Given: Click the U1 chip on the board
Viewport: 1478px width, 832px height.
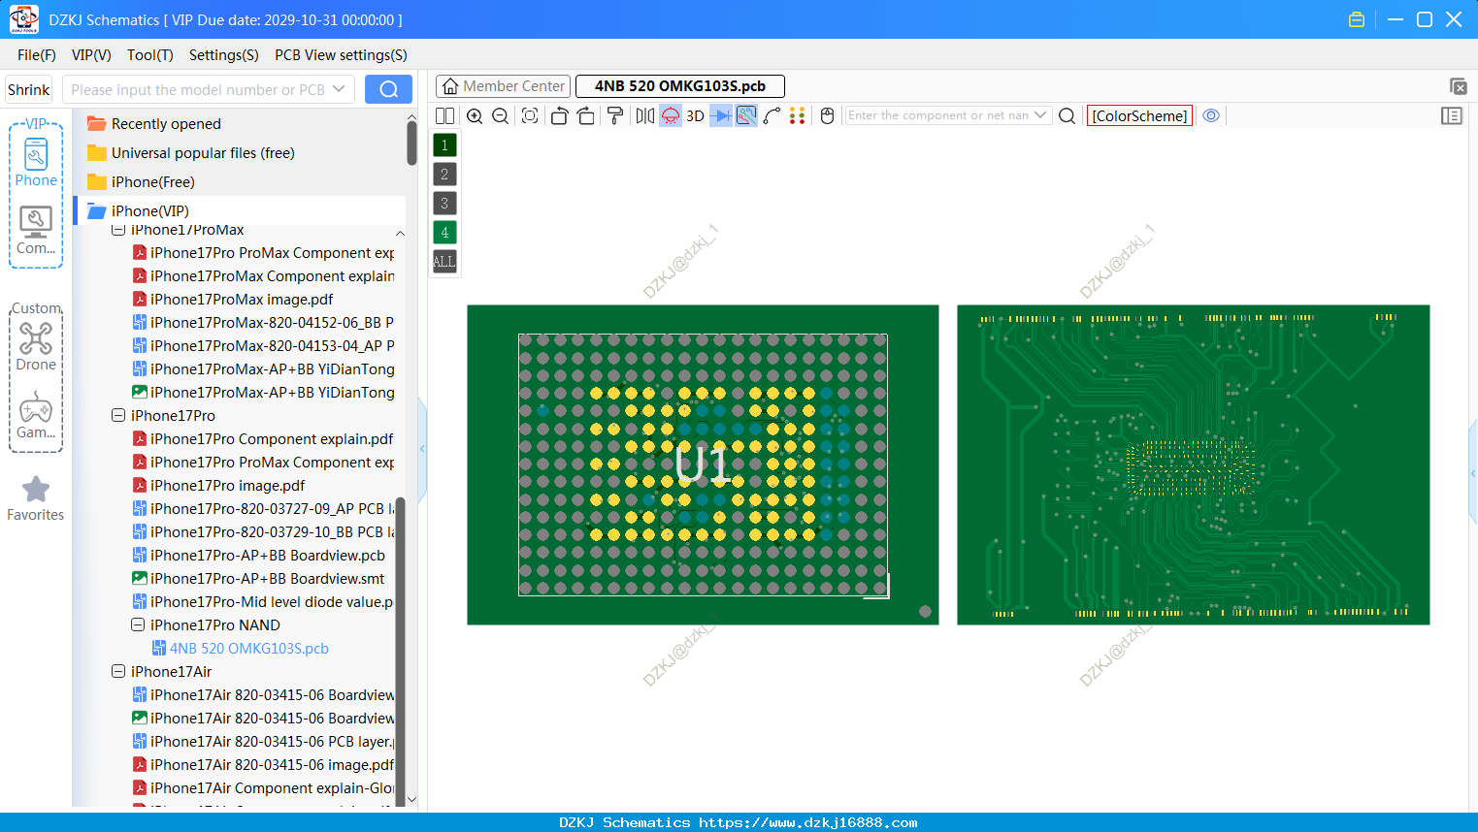Looking at the screenshot, I should pos(702,464).
